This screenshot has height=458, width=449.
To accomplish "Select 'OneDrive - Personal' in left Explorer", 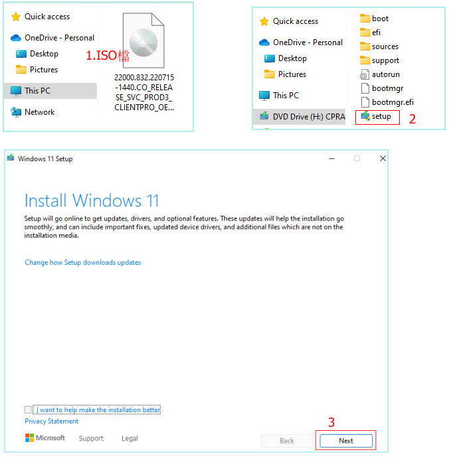I will (x=59, y=38).
